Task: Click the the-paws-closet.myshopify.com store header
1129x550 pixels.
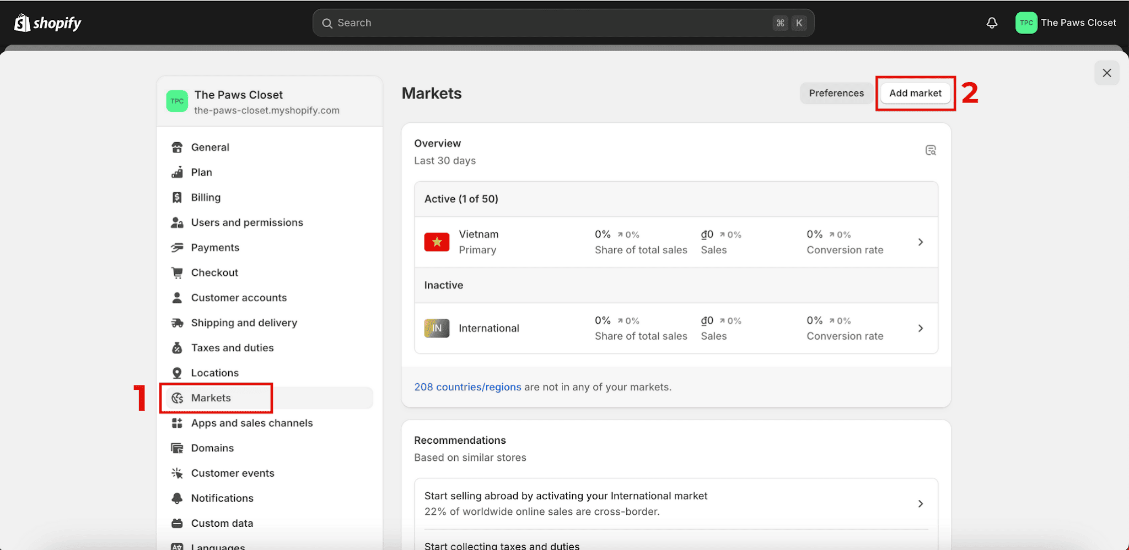Action: pos(270,102)
